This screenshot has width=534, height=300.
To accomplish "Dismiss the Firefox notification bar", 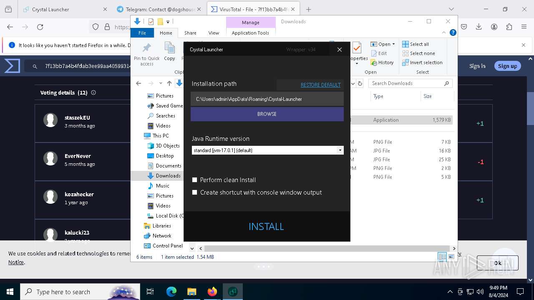I will pos(524,45).
